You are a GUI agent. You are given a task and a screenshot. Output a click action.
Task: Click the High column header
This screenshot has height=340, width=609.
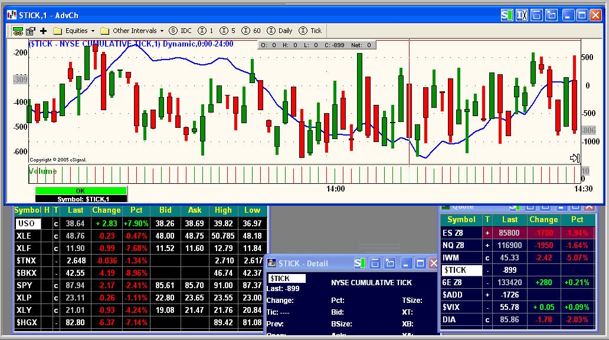[223, 210]
